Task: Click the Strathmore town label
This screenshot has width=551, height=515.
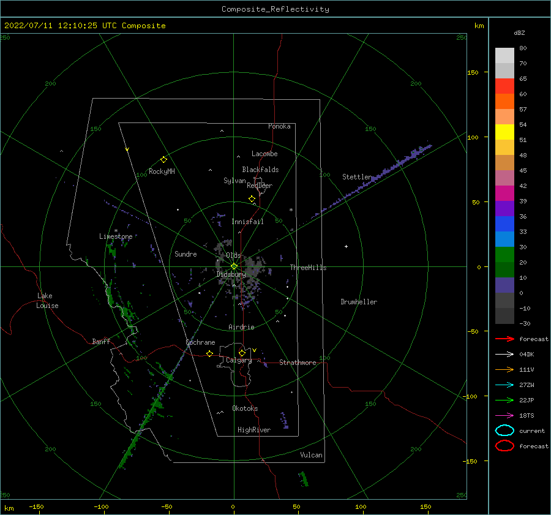Action: point(298,363)
